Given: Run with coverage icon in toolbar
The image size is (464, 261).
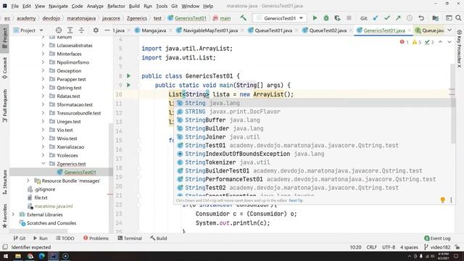Looking at the screenshot, I should click(337, 18).
